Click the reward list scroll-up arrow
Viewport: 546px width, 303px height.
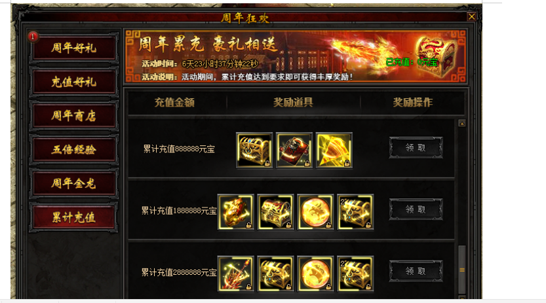point(462,123)
